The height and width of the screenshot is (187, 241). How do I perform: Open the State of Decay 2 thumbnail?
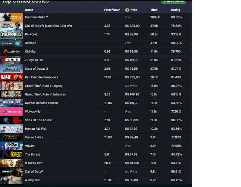[x=11, y=69]
